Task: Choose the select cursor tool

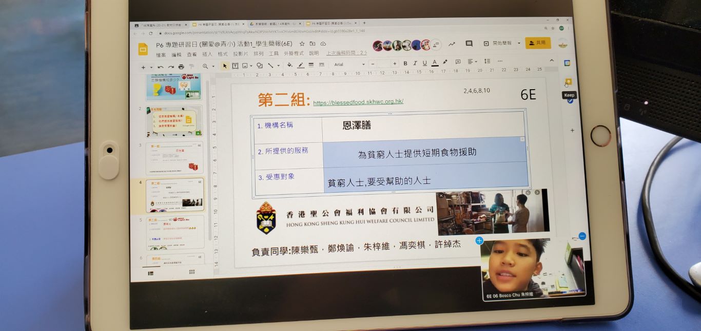Action: pyautogui.click(x=225, y=66)
